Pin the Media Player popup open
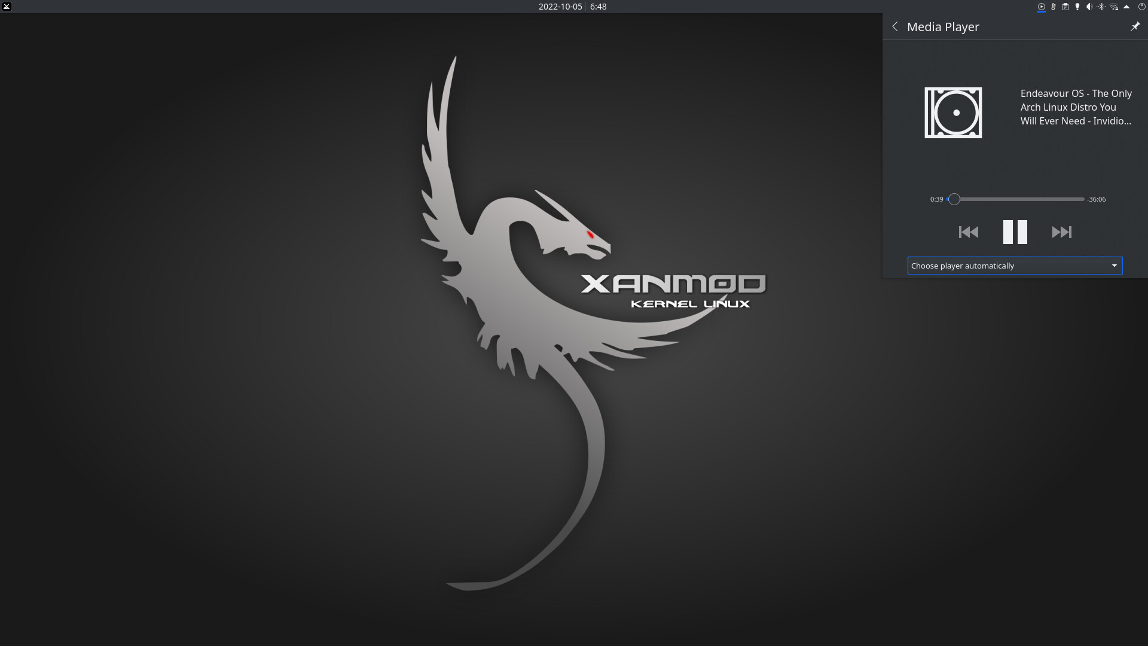This screenshot has height=646, width=1148. point(1135,26)
